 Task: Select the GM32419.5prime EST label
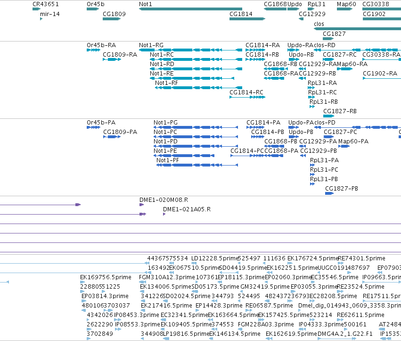click(265, 287)
